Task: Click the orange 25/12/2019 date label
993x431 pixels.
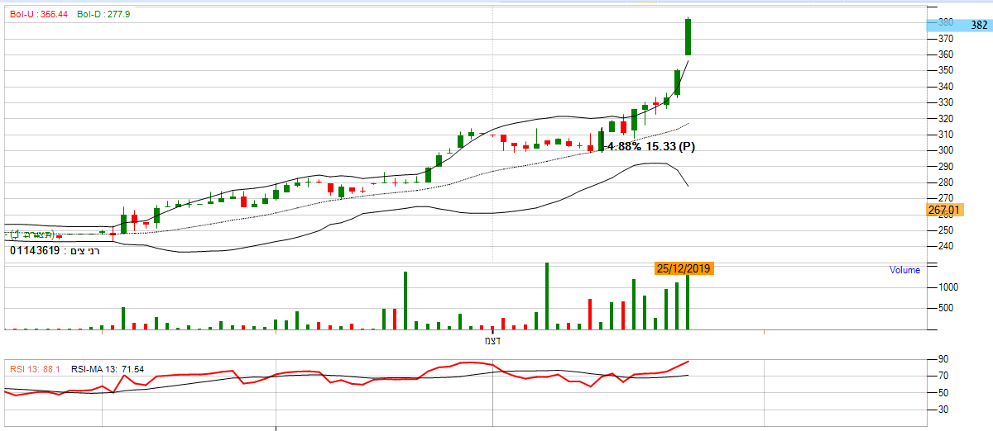Action: tap(684, 268)
